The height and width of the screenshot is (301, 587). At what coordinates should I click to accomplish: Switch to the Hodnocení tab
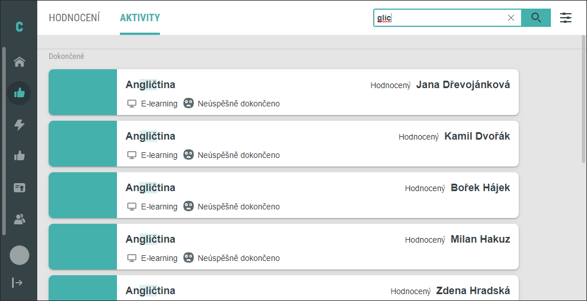[x=74, y=18]
